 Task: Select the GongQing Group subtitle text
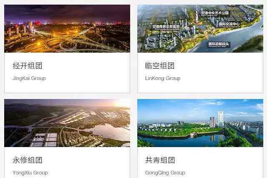tap(165, 173)
